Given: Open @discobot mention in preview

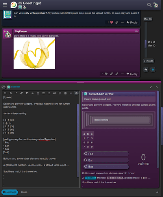Looking at the screenshot, I should (91, 178).
